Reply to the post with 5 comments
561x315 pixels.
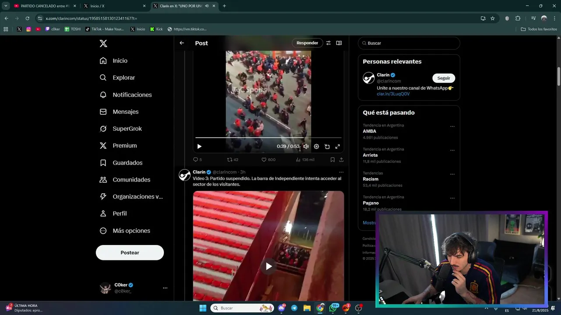click(x=198, y=160)
